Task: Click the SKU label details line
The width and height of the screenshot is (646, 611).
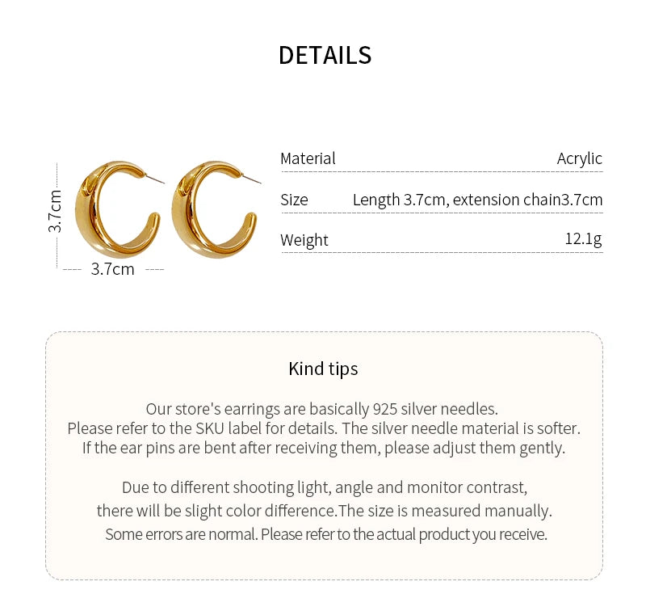Action: [x=323, y=428]
